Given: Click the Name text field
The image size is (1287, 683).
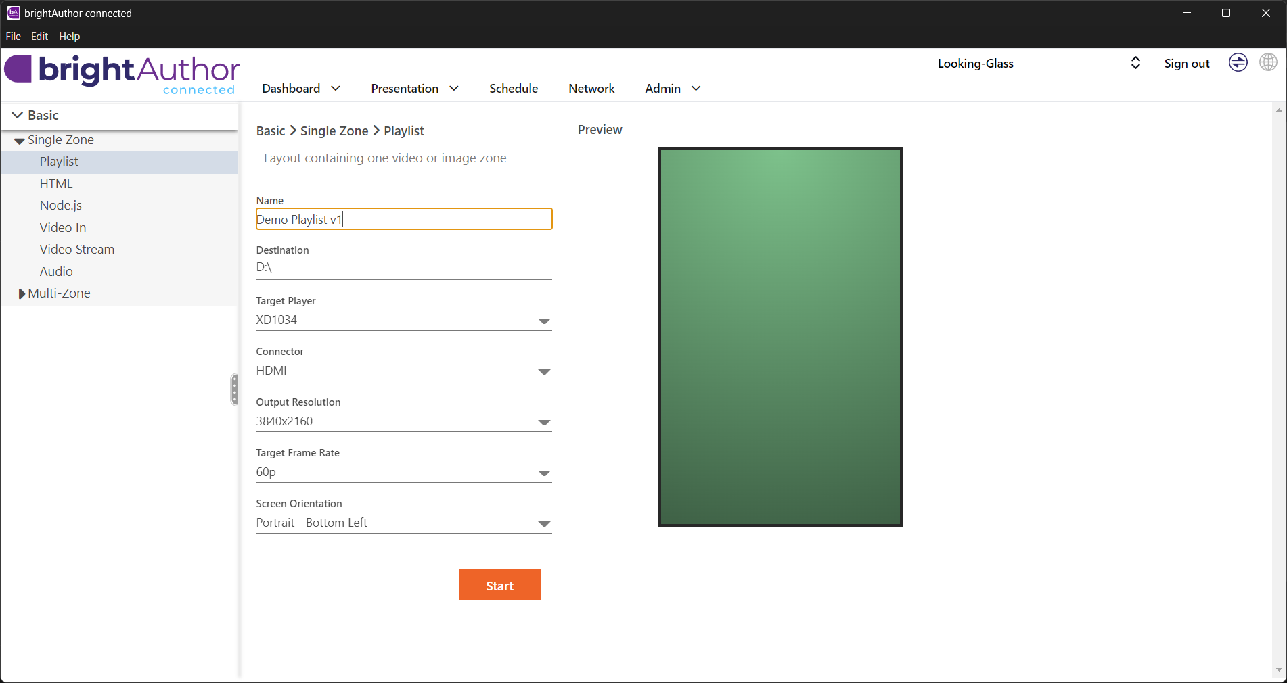Looking at the screenshot, I should click(404, 219).
